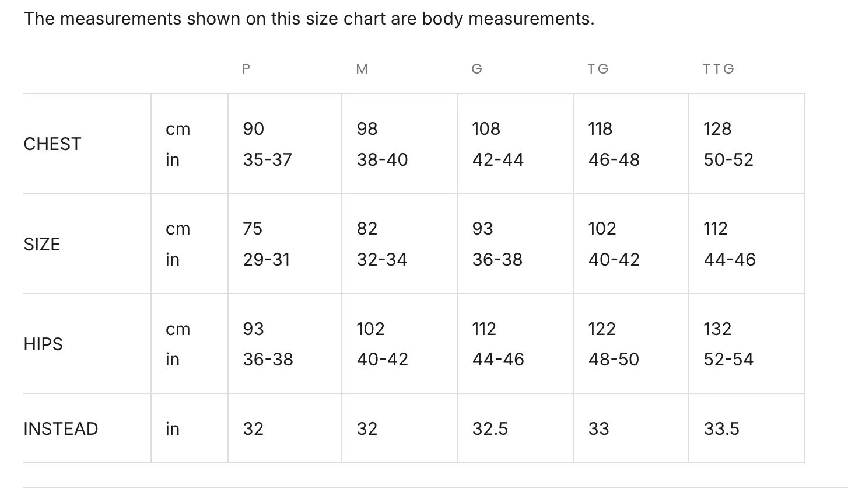
Task: Click the HIPS row label
Action: tap(43, 344)
